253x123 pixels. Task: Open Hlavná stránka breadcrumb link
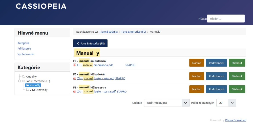109,32
